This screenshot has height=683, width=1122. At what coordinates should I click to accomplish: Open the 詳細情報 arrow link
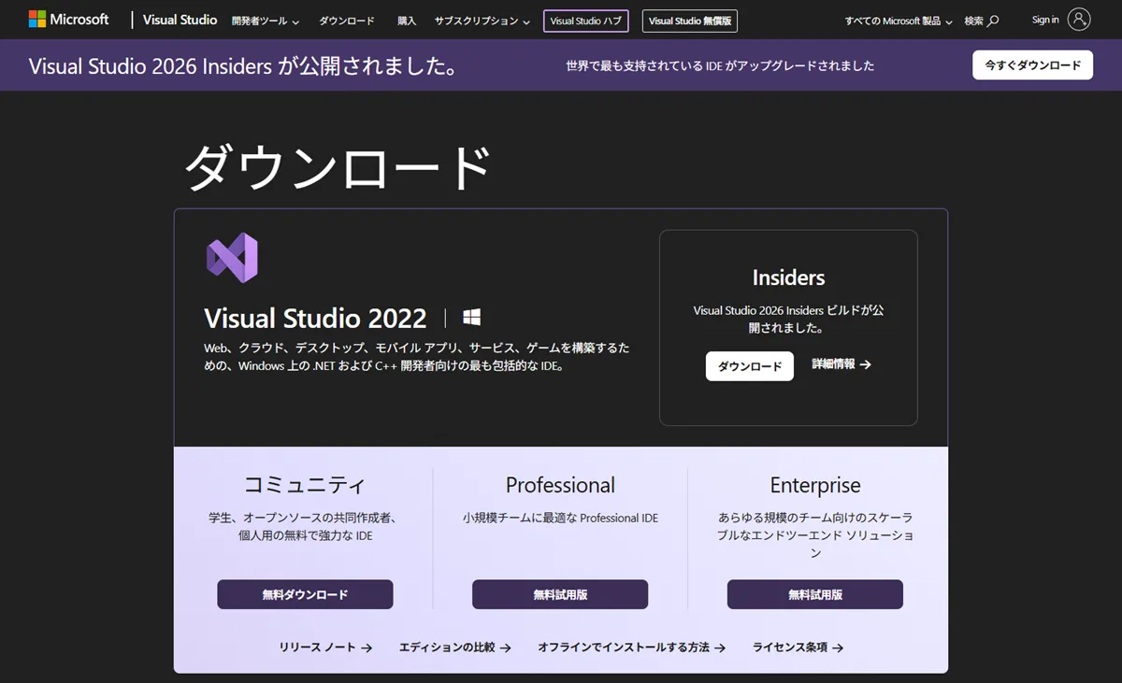coord(841,364)
